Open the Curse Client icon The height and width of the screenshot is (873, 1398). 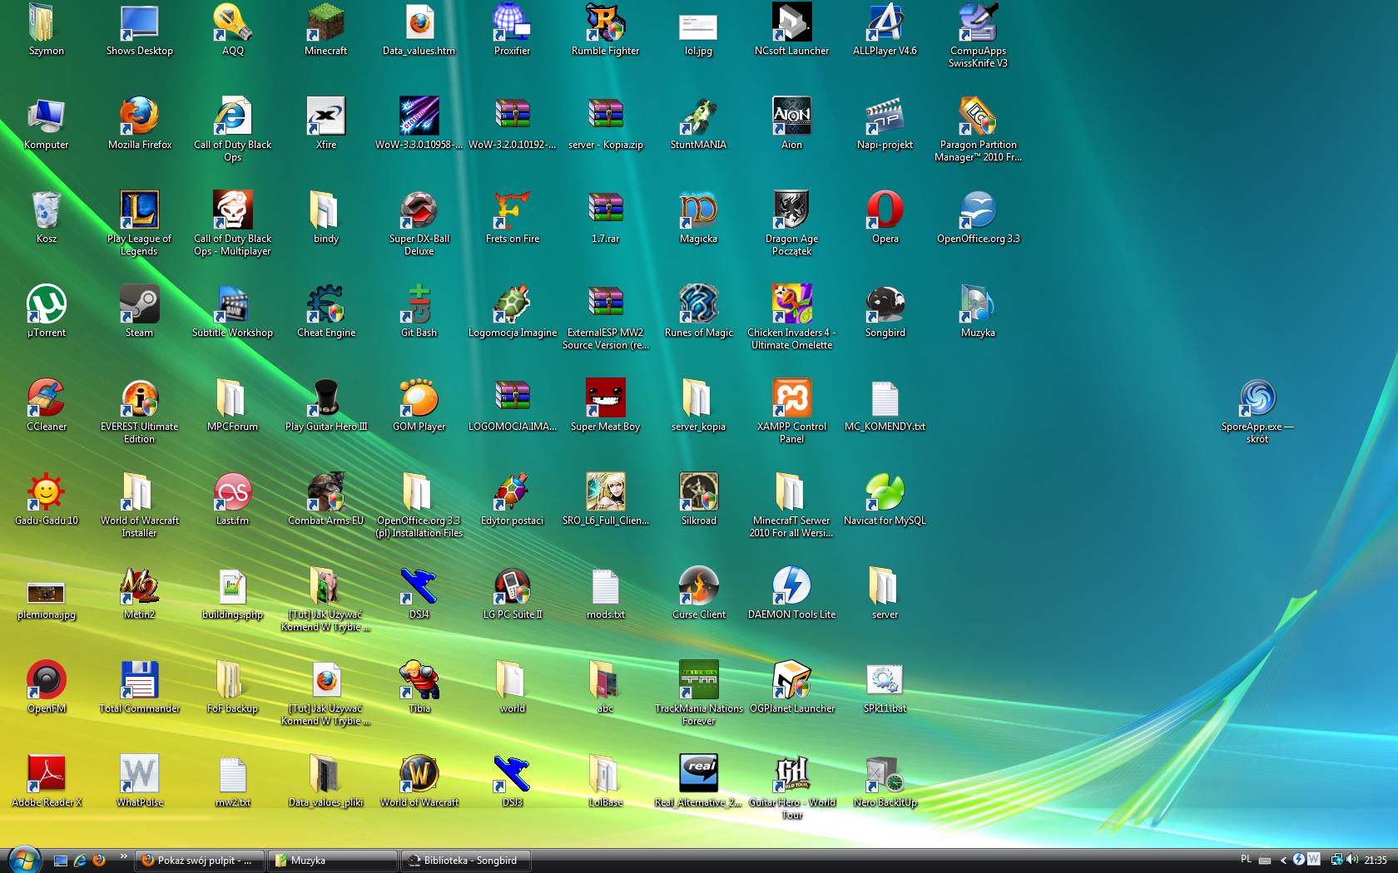[699, 594]
